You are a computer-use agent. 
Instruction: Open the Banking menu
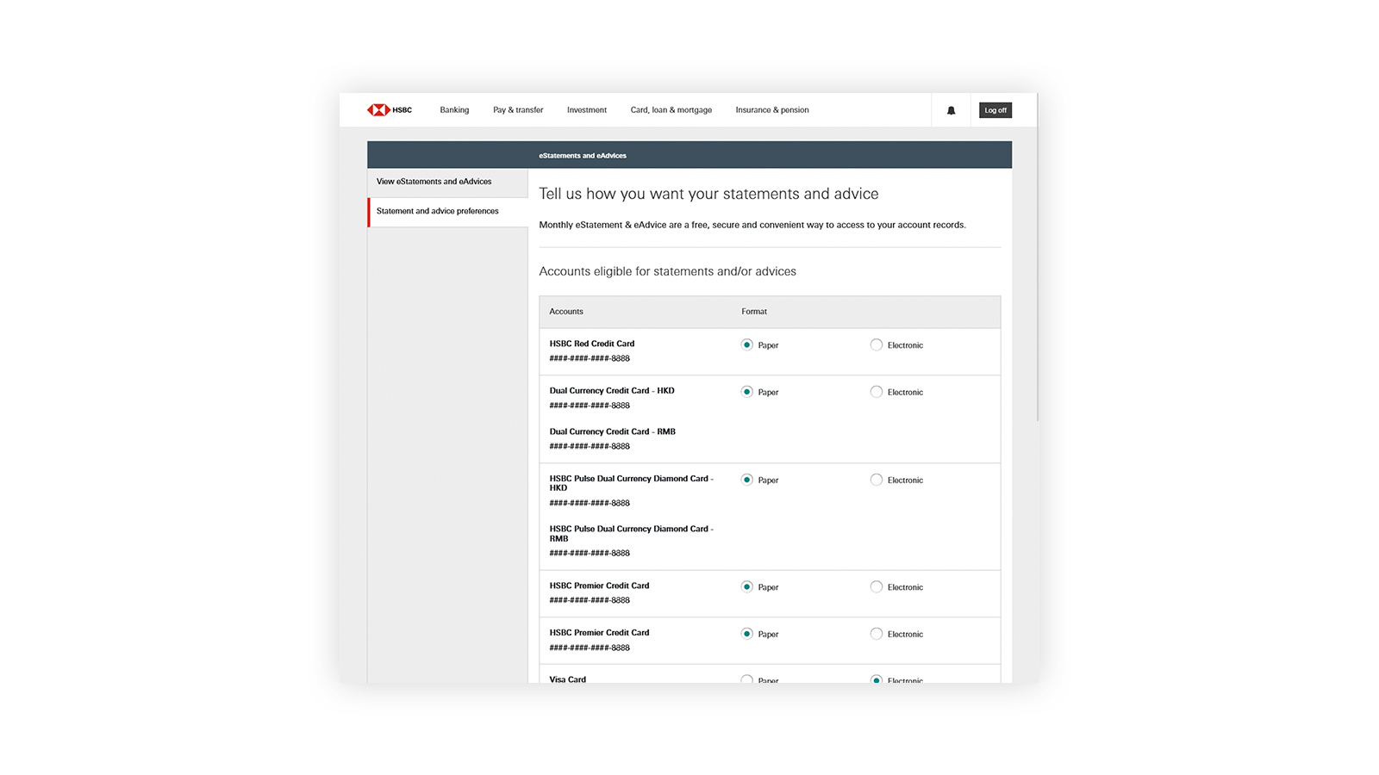coord(454,110)
